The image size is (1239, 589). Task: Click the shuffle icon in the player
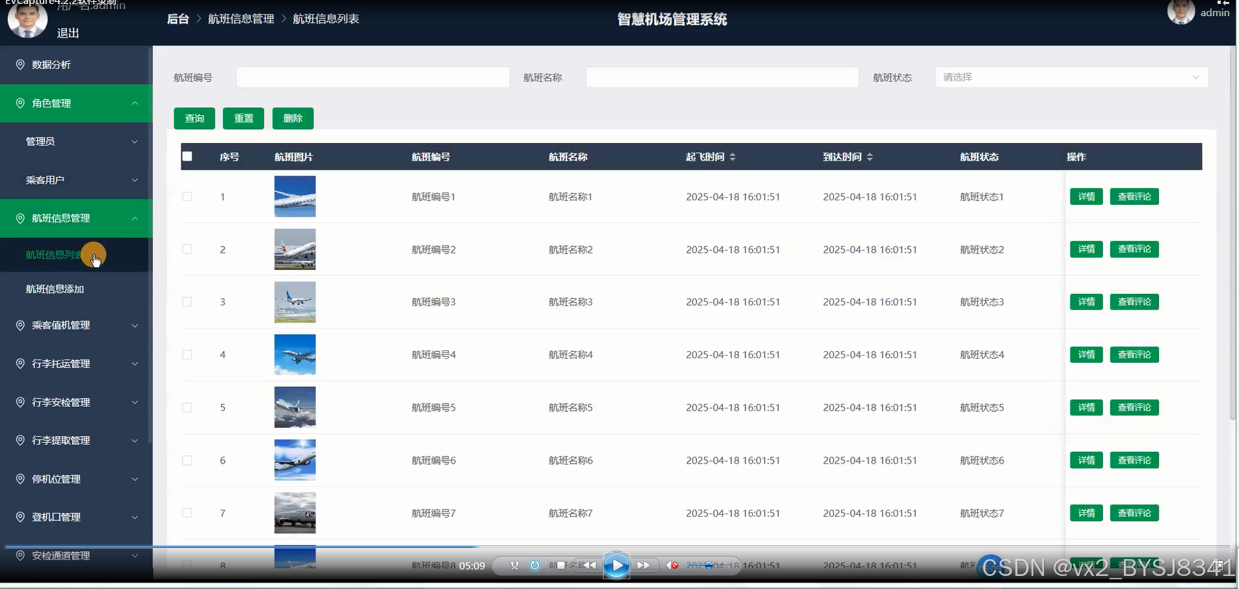coord(514,566)
